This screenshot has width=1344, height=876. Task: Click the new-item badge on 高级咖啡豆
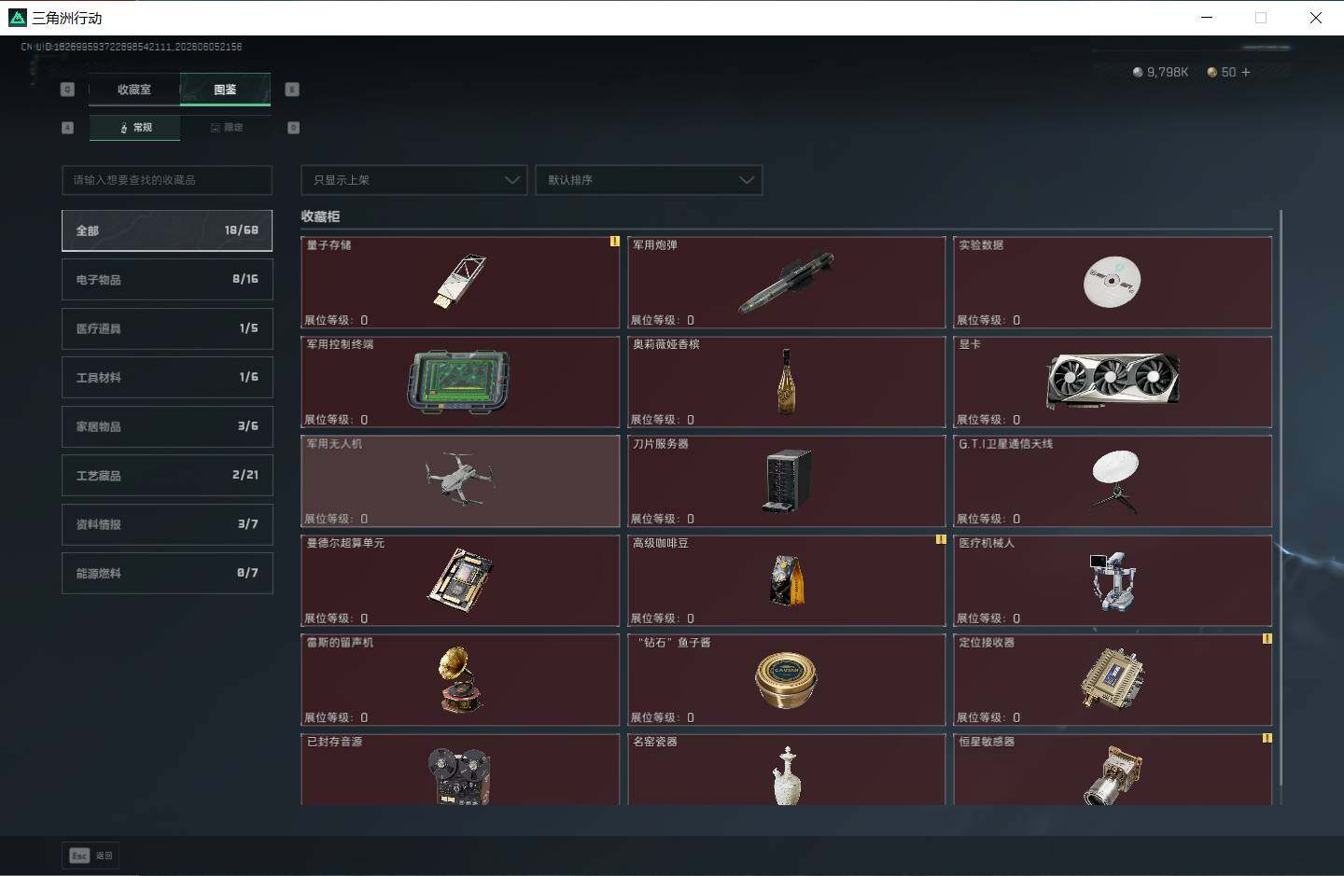[941, 539]
